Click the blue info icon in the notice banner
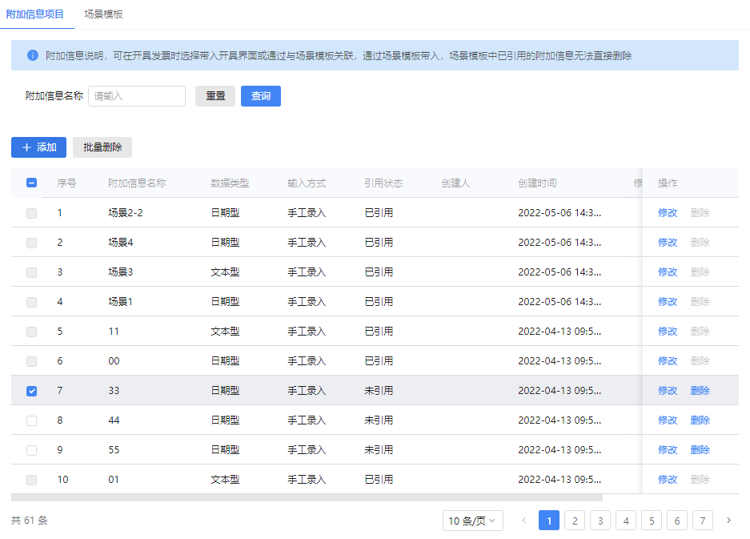This screenshot has width=750, height=539. pyautogui.click(x=33, y=55)
